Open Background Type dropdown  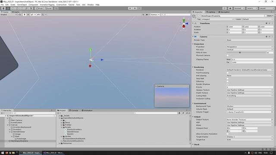coord(250,106)
